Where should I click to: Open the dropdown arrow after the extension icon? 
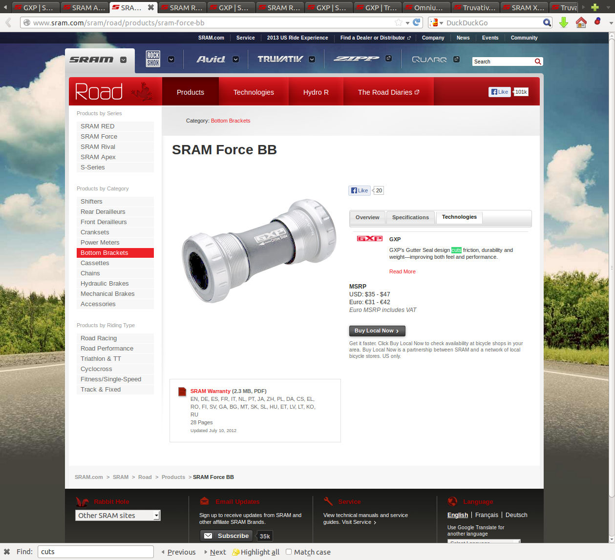click(611, 22)
